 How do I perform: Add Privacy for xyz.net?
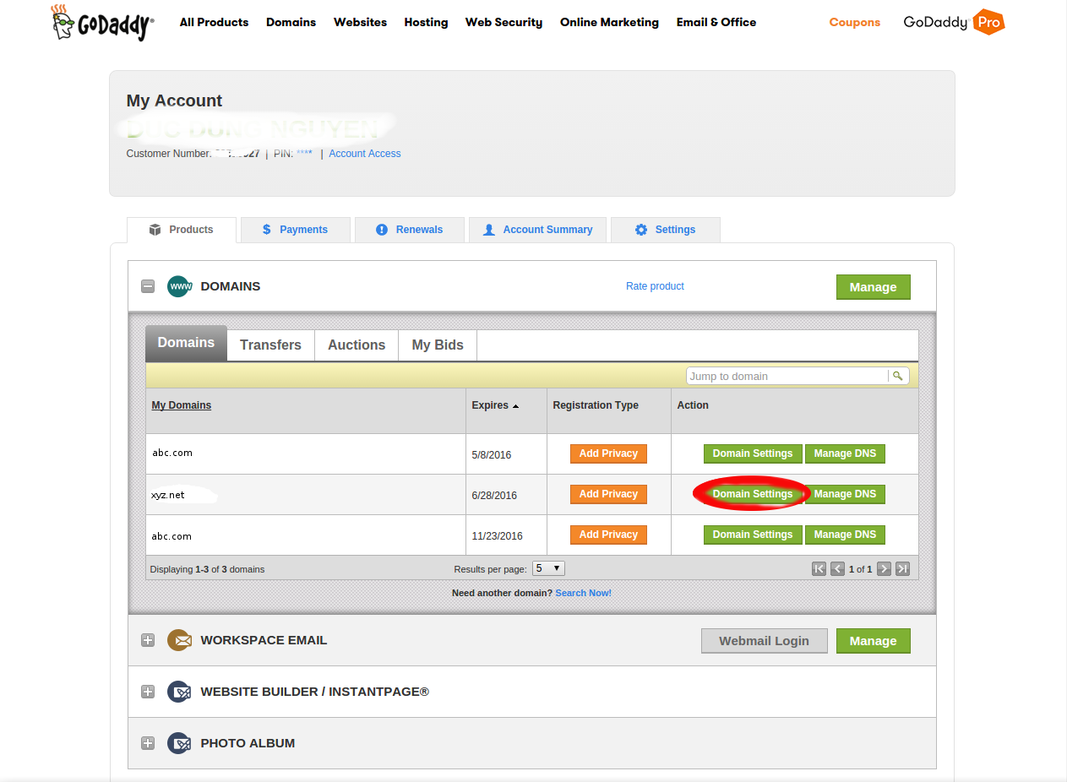(608, 494)
